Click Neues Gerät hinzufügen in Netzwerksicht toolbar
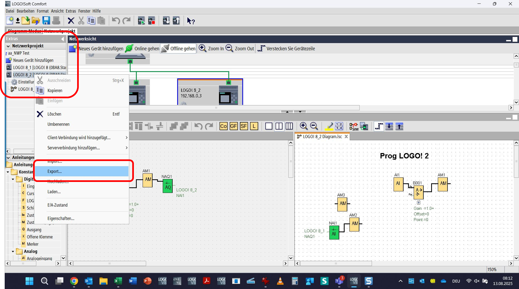The height and width of the screenshot is (289, 519). point(96,48)
